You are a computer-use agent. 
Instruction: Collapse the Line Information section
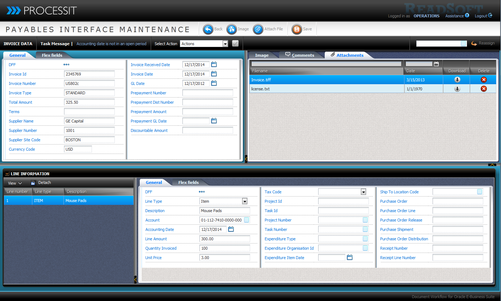[7, 174]
